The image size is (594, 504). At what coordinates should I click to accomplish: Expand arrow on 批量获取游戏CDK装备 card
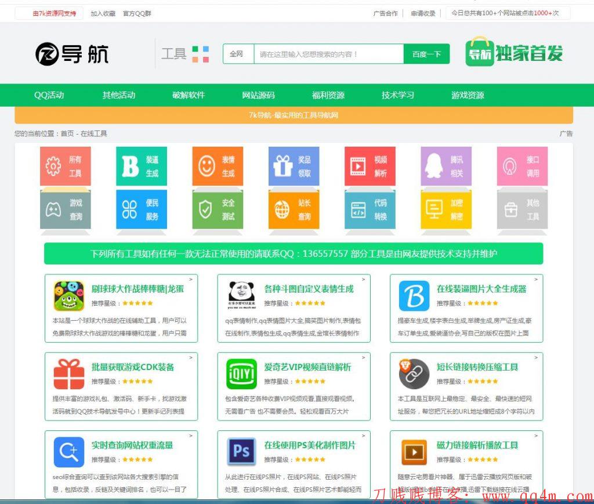click(191, 357)
